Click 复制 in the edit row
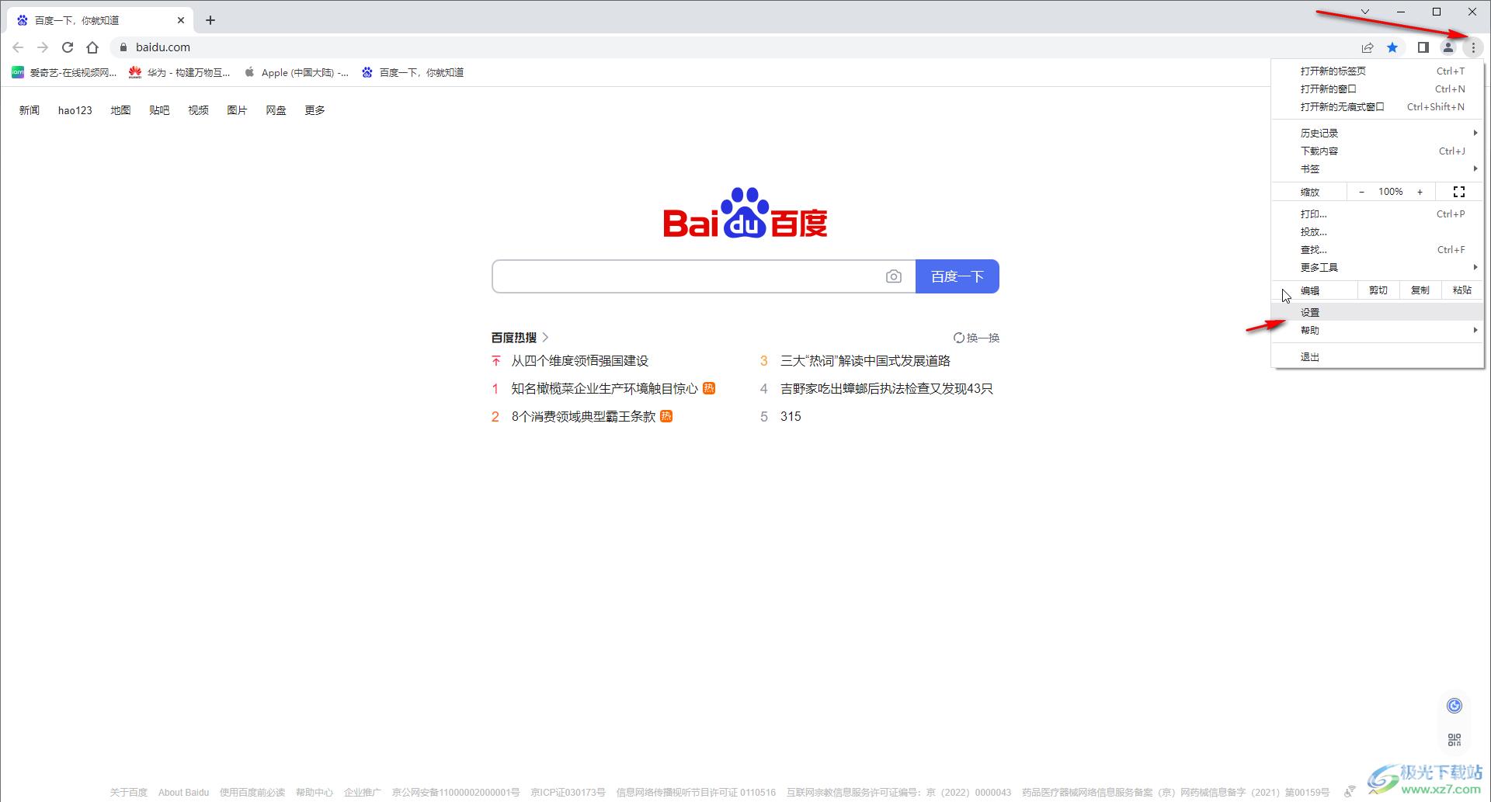This screenshot has height=802, width=1491. coord(1420,290)
